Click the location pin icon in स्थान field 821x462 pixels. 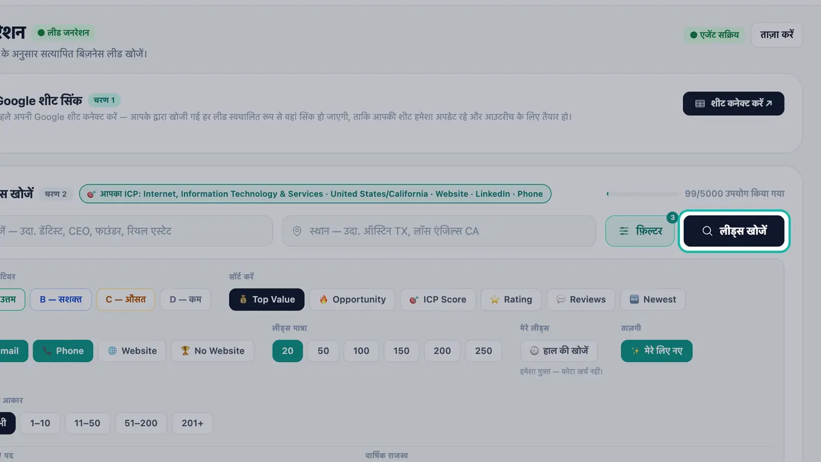coord(297,231)
